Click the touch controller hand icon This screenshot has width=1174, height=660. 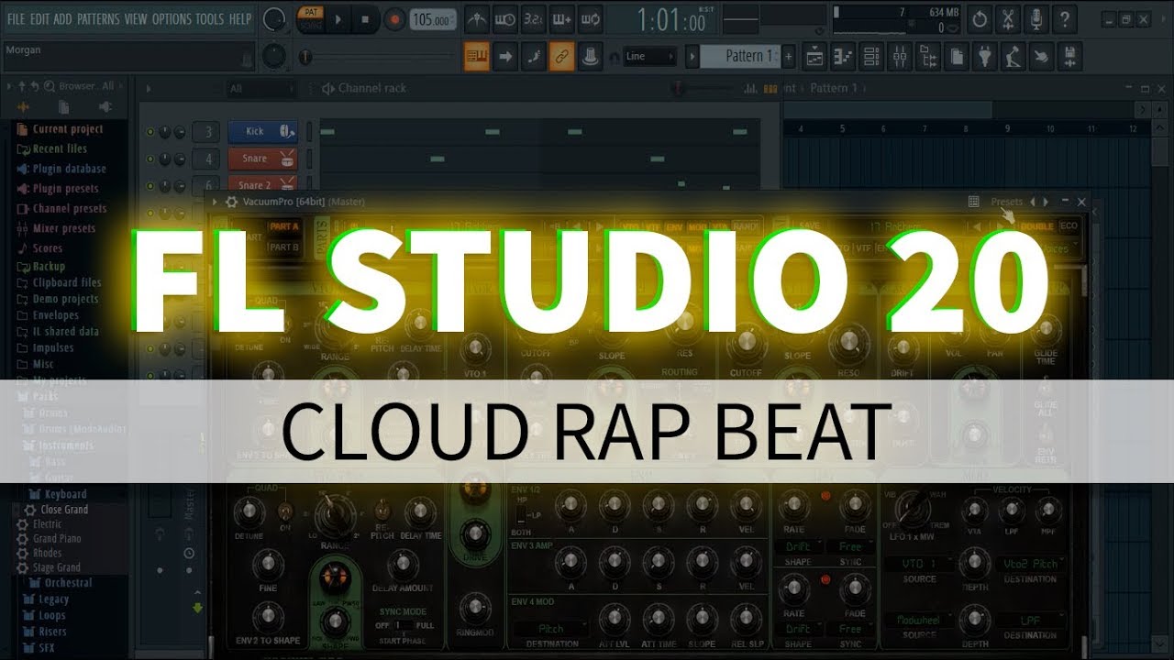point(1041,57)
